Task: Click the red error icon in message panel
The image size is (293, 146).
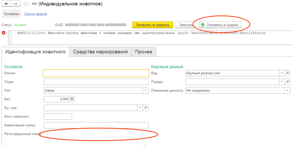Action: pyautogui.click(x=4, y=33)
